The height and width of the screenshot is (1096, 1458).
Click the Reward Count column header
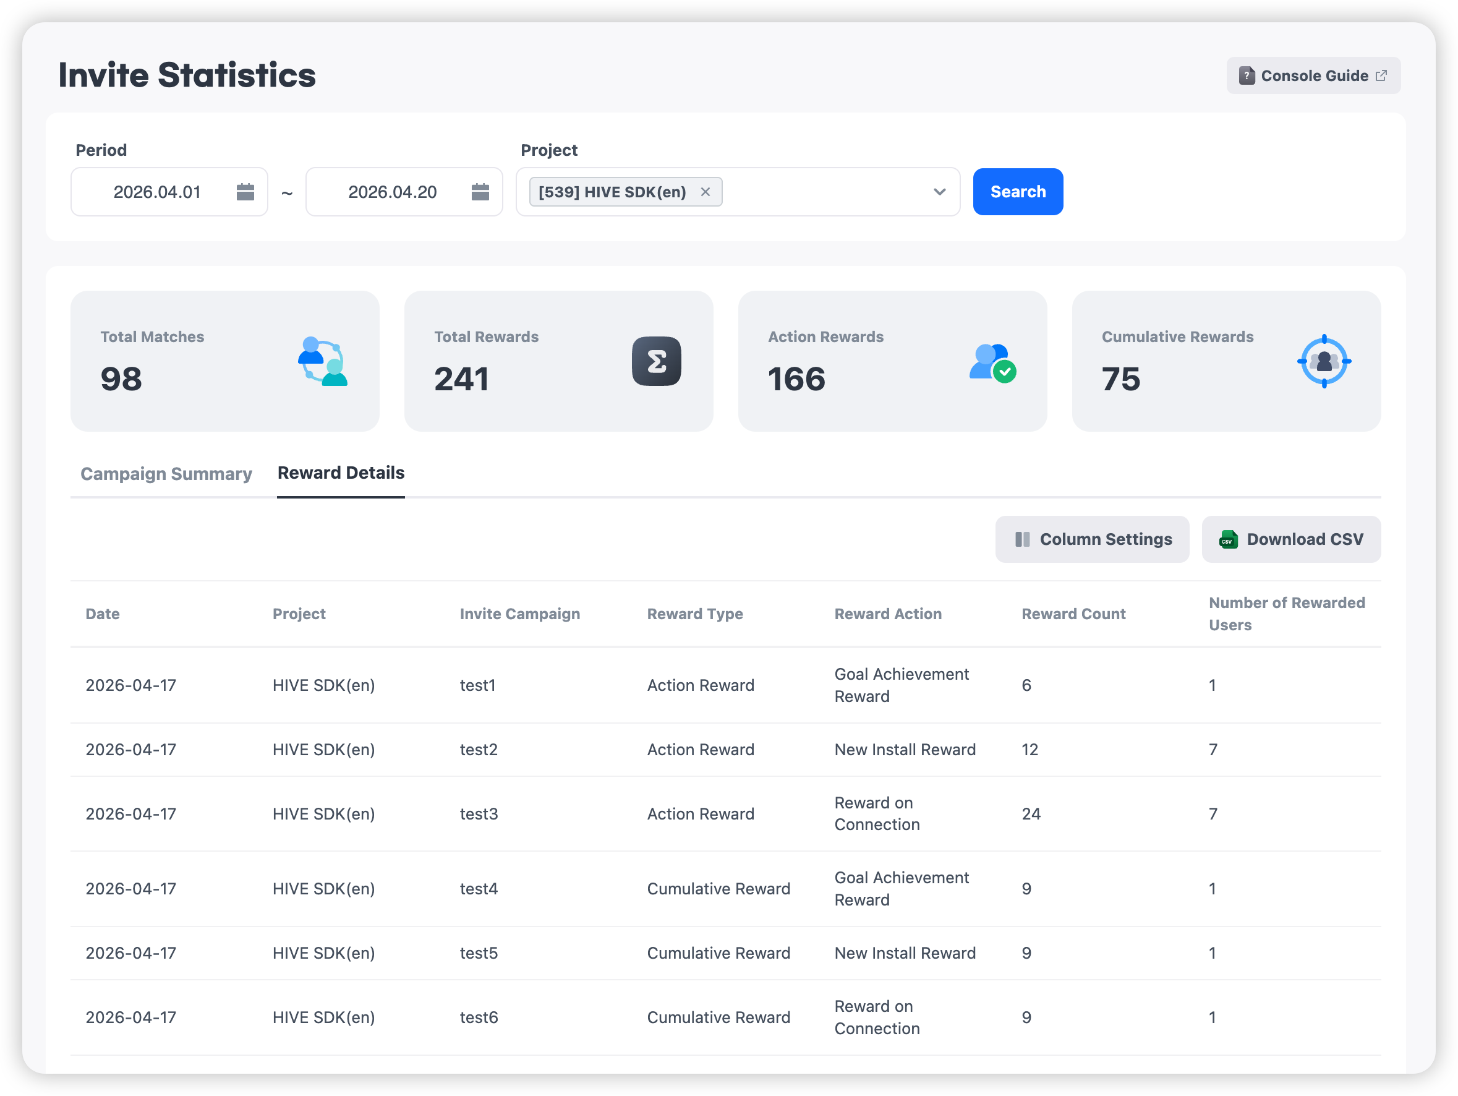click(x=1073, y=614)
